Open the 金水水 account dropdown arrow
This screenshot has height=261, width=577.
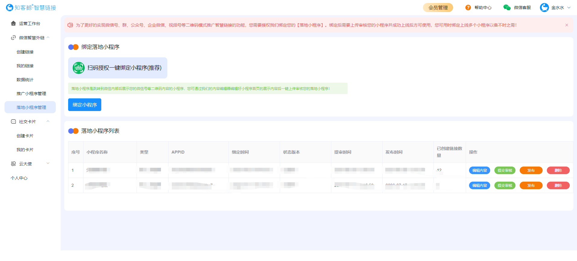pyautogui.click(x=569, y=8)
